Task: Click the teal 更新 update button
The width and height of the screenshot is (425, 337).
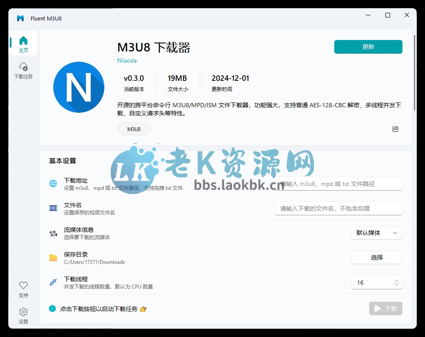Action: [368, 47]
